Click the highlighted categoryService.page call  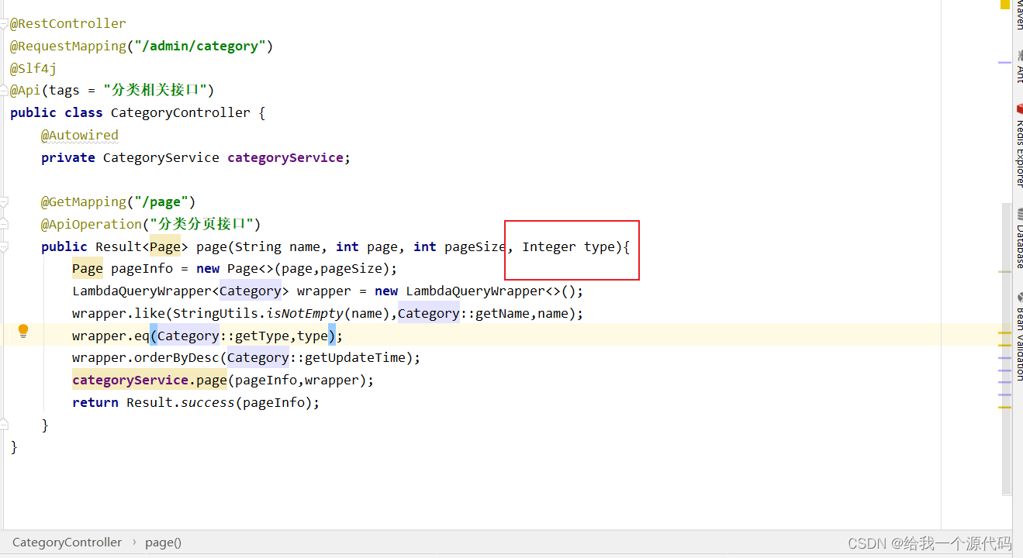pyautogui.click(x=149, y=380)
